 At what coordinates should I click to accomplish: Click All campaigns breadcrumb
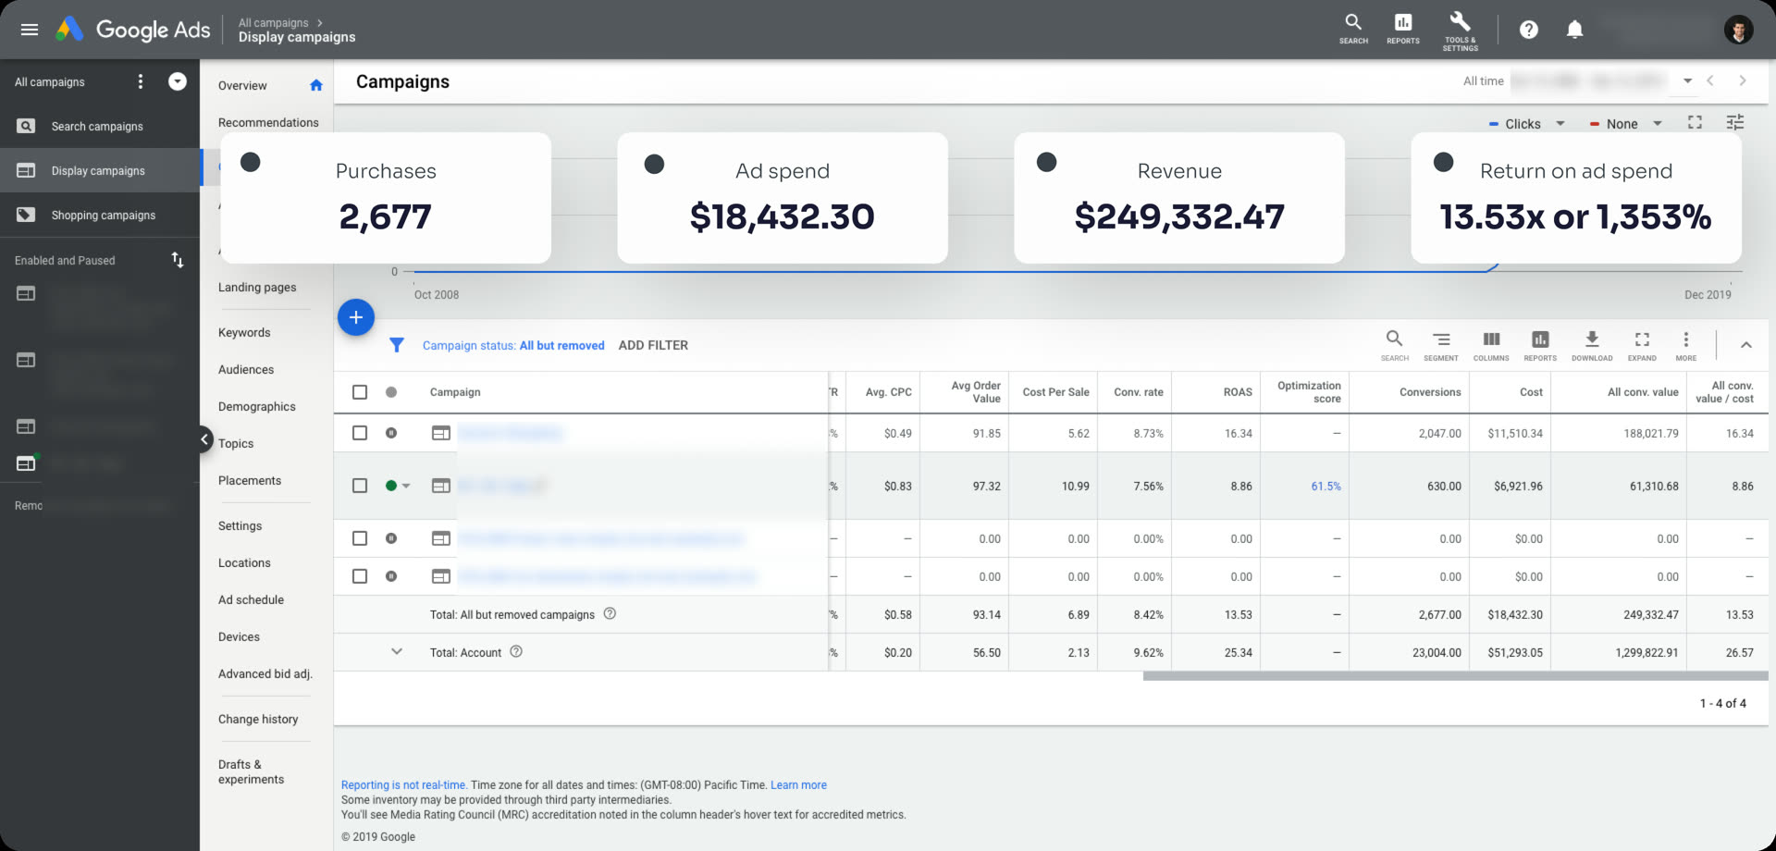[273, 22]
